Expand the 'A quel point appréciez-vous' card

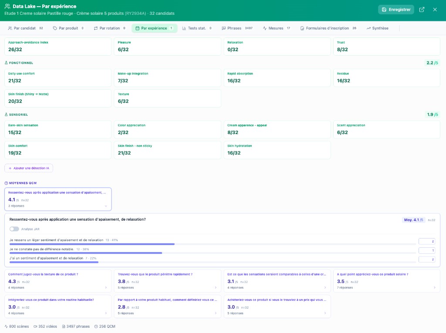tap(434, 288)
